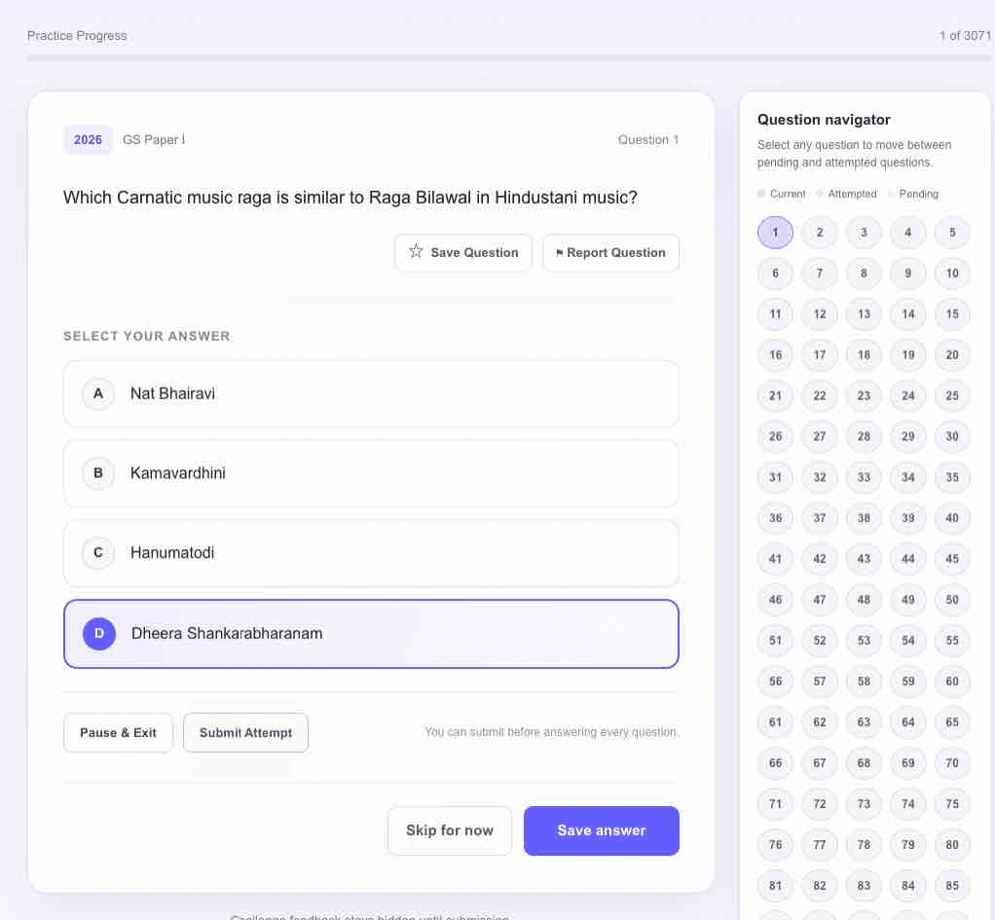Jump to question 42
995x920 pixels.
pos(819,559)
